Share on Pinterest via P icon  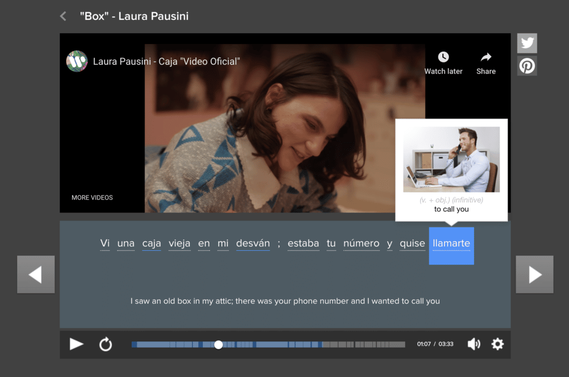click(527, 66)
